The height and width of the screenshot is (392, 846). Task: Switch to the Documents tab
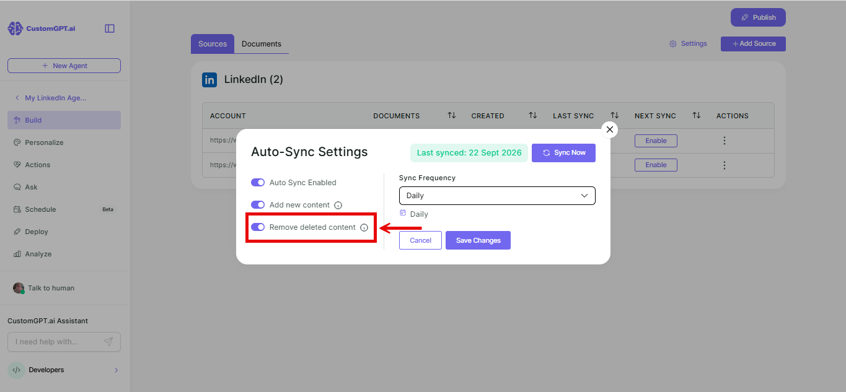click(x=262, y=44)
